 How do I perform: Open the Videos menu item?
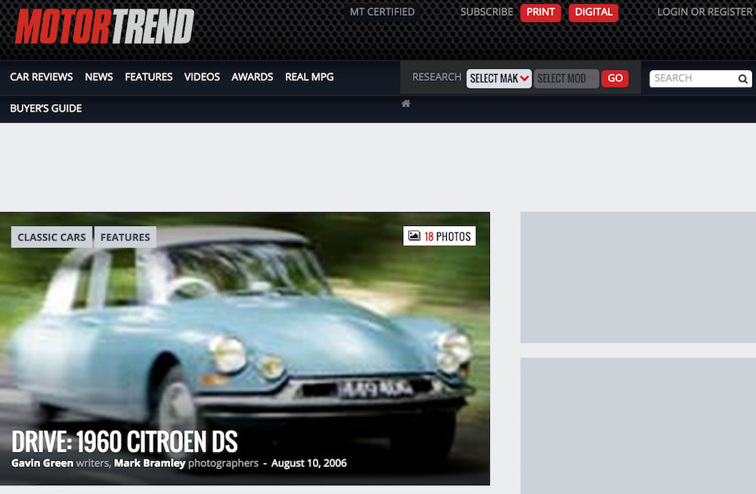click(x=202, y=77)
